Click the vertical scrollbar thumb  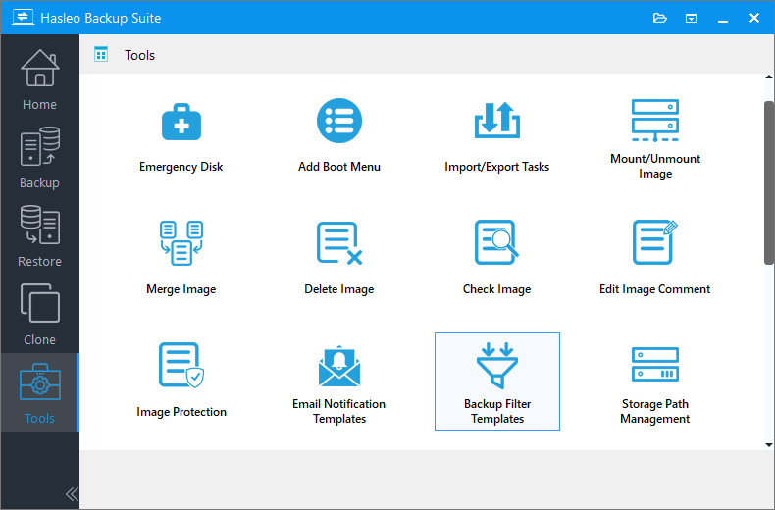768,182
